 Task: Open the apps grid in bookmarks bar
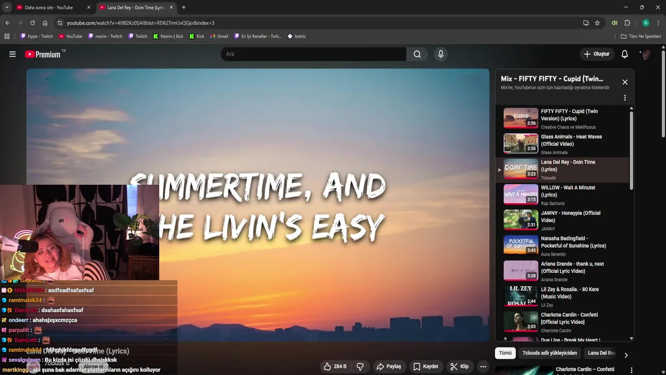pyautogui.click(x=7, y=36)
